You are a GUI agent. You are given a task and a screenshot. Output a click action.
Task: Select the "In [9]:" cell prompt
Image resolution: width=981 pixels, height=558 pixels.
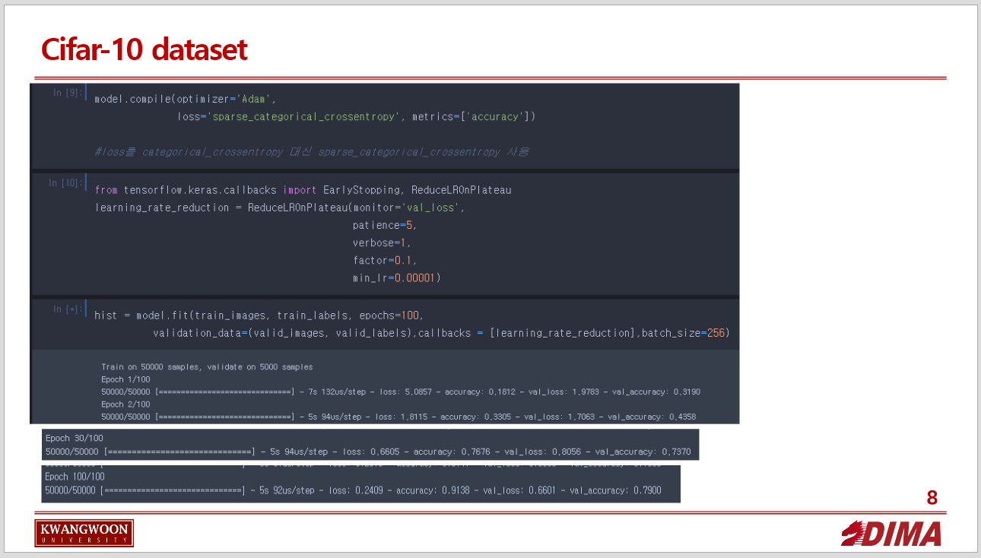point(67,93)
